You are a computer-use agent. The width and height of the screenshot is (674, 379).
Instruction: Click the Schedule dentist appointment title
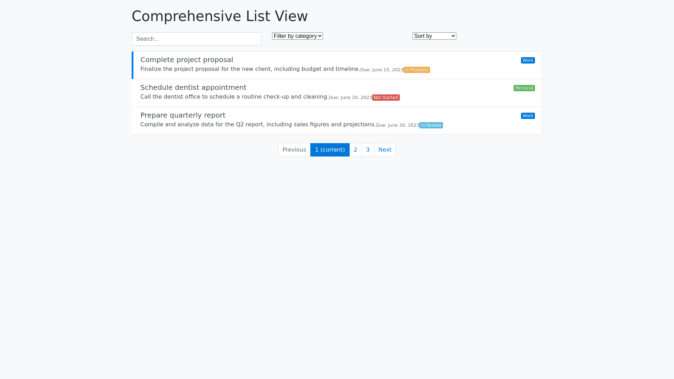[193, 88]
